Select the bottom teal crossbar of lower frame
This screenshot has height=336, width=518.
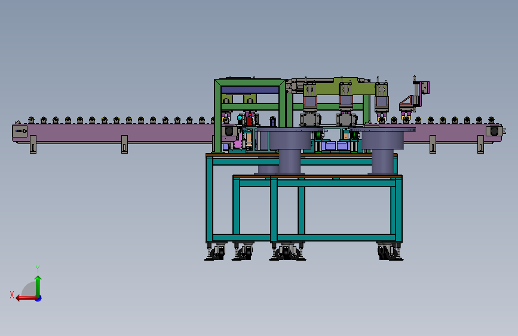pyautogui.click(x=336, y=237)
